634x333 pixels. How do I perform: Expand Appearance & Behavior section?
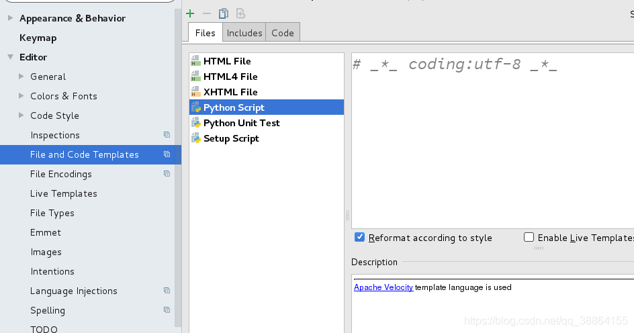coord(11,17)
